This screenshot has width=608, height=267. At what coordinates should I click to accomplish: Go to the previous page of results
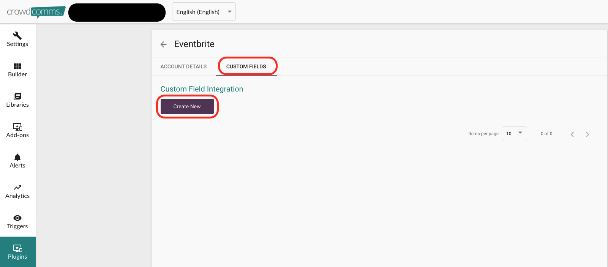coord(572,134)
